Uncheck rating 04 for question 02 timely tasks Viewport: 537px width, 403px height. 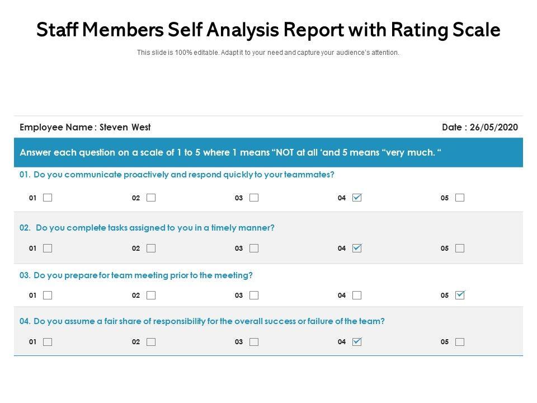point(357,248)
